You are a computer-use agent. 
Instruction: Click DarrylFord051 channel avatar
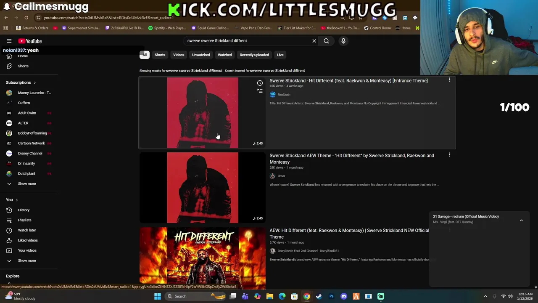pyautogui.click(x=272, y=251)
